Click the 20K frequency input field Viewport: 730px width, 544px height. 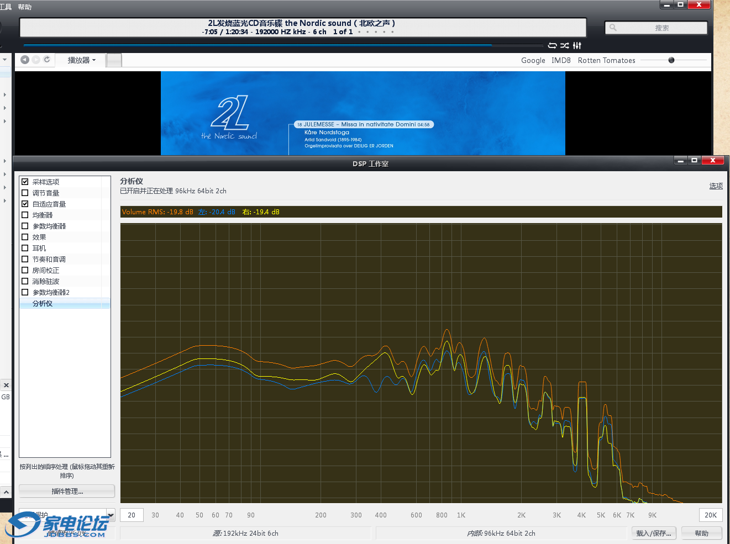click(x=711, y=515)
